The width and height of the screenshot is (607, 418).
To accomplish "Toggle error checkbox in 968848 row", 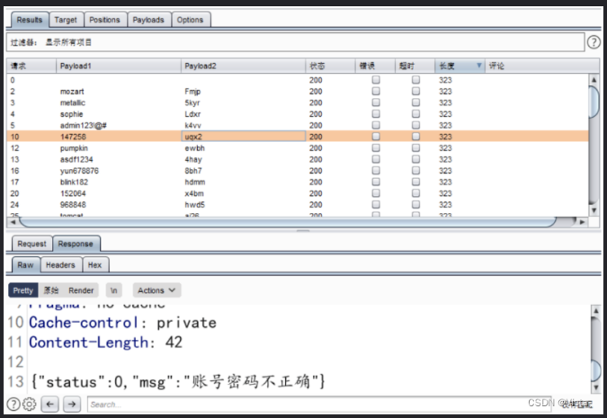I will coord(376,204).
